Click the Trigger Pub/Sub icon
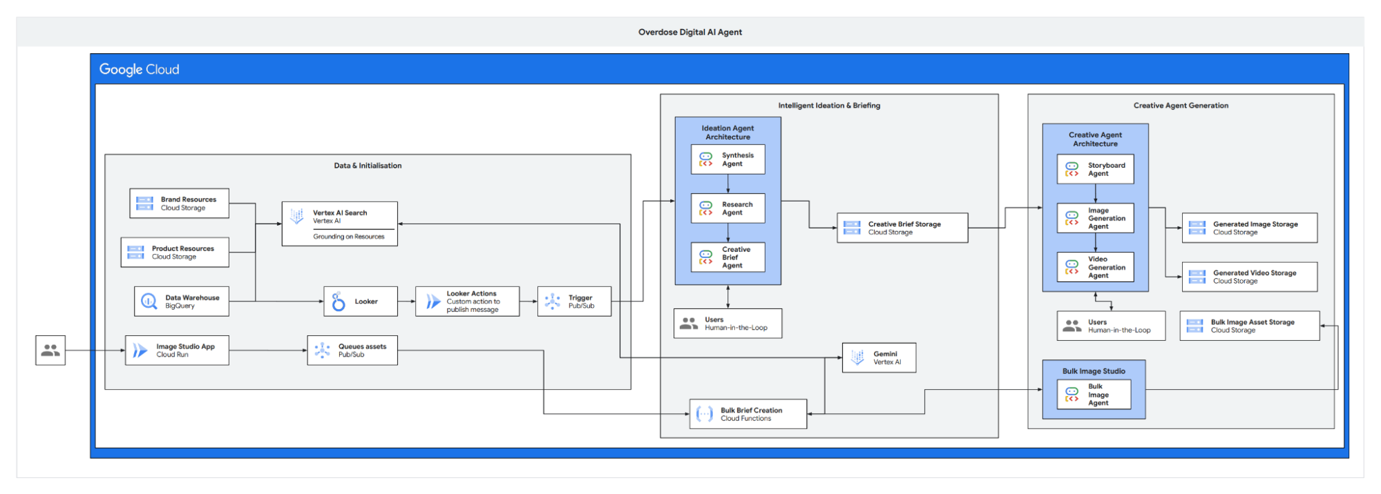Image resolution: width=1381 pixels, height=494 pixels. point(553,302)
